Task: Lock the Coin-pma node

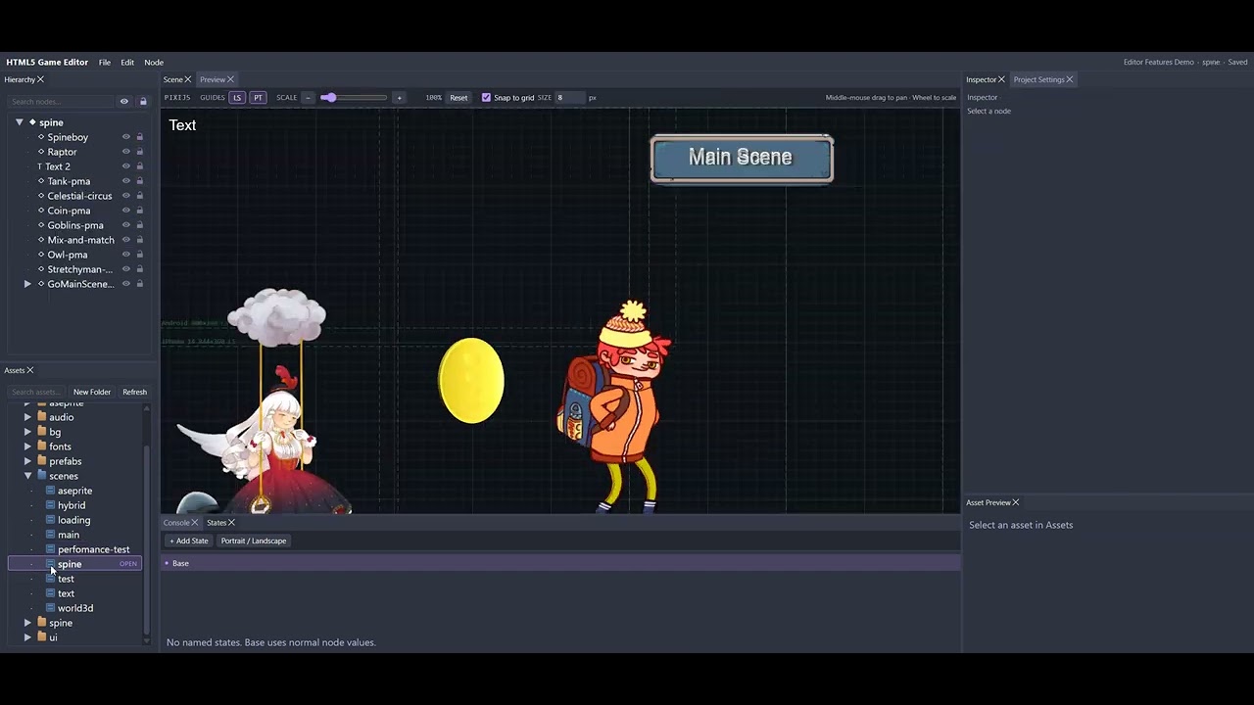Action: pyautogui.click(x=140, y=211)
